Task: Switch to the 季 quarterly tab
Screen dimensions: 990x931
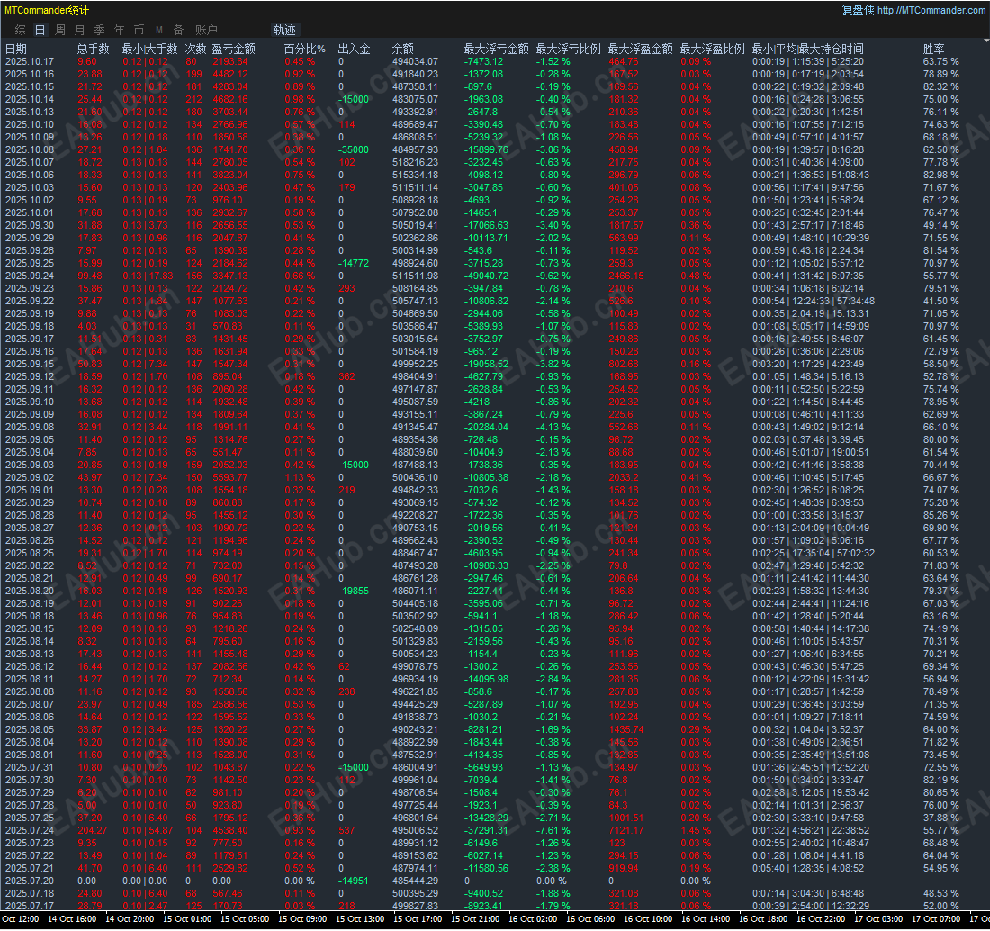Action: point(99,30)
